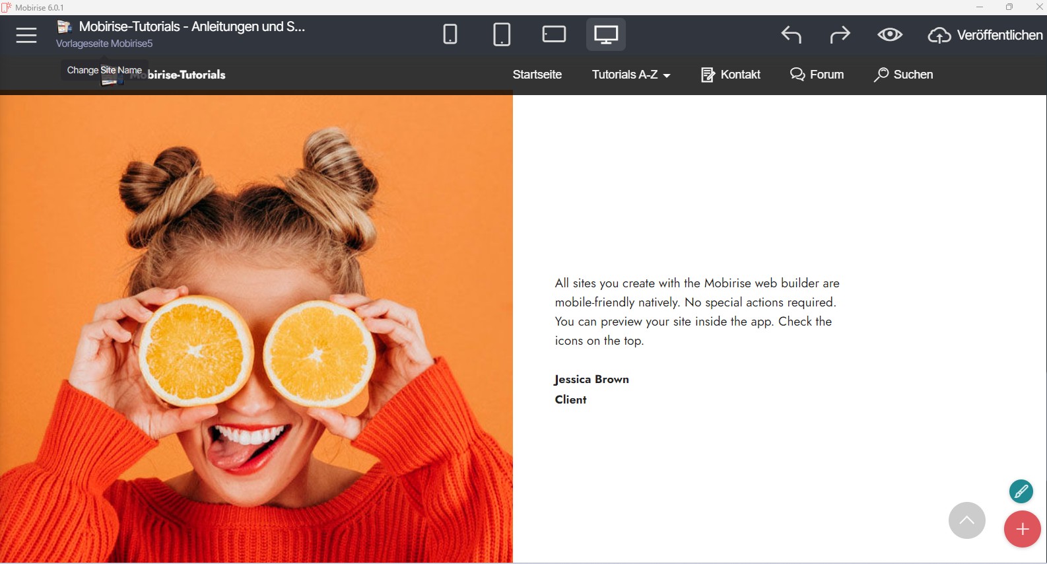Click the Suchen search link
Screen dimensions: 1047x564
903,75
